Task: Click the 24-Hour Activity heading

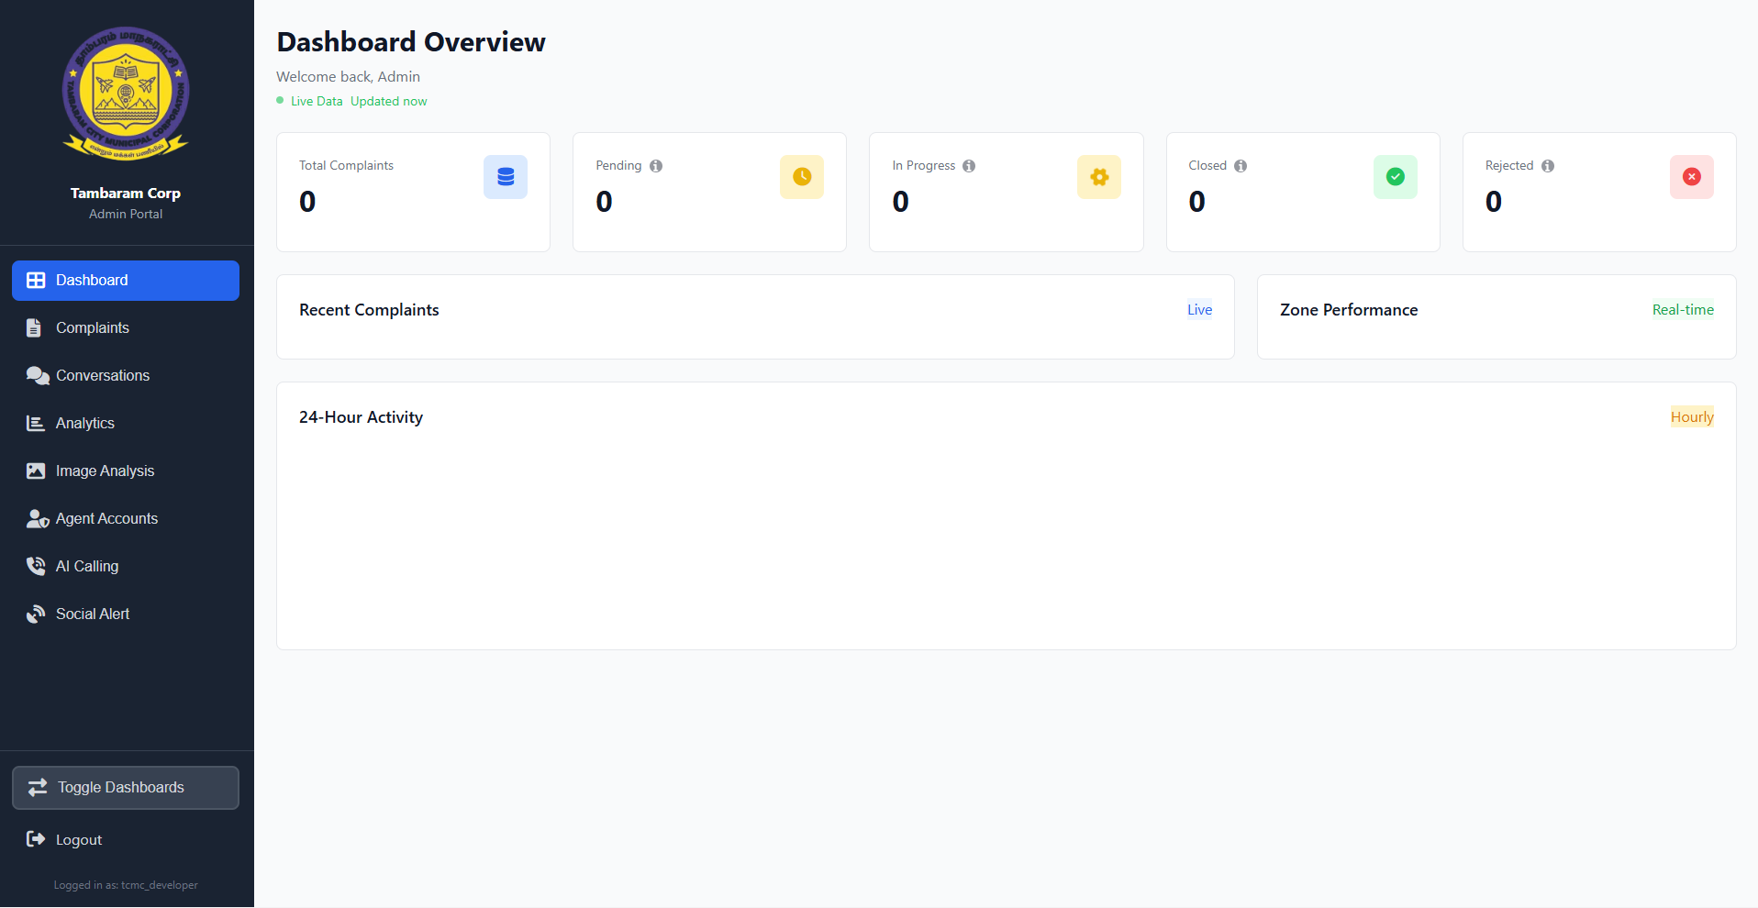Action: click(x=361, y=417)
